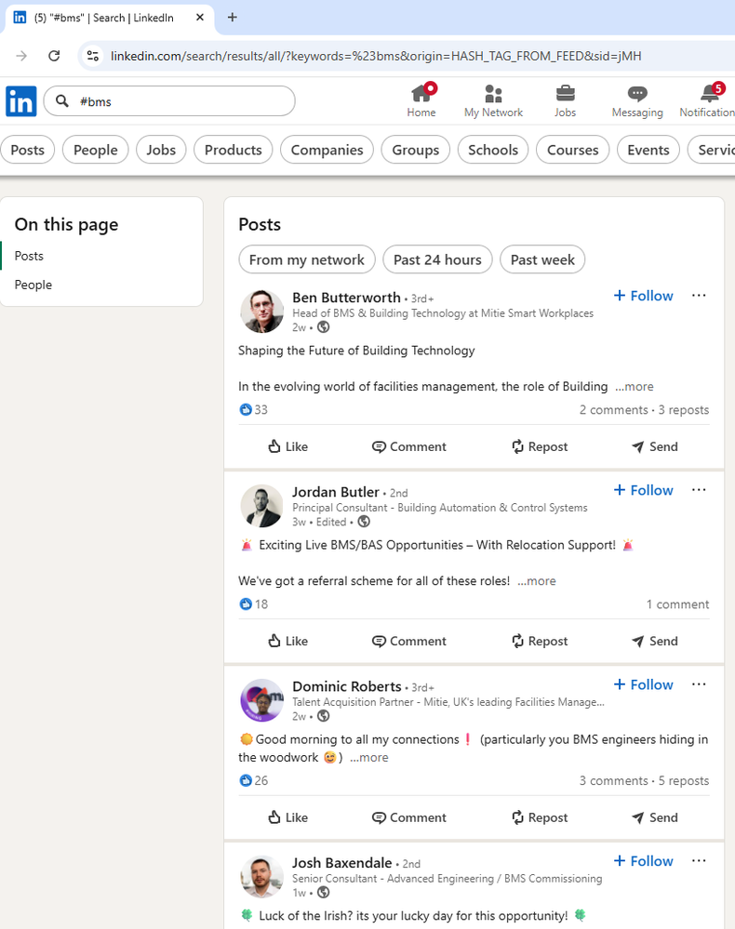This screenshot has height=929, width=735.
Task: View 3 reposts on Ben's post
Action: point(684,410)
